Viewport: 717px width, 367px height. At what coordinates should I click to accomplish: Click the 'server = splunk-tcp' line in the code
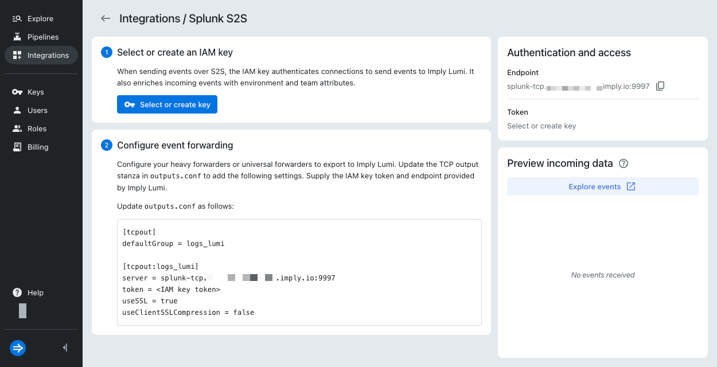pos(229,278)
